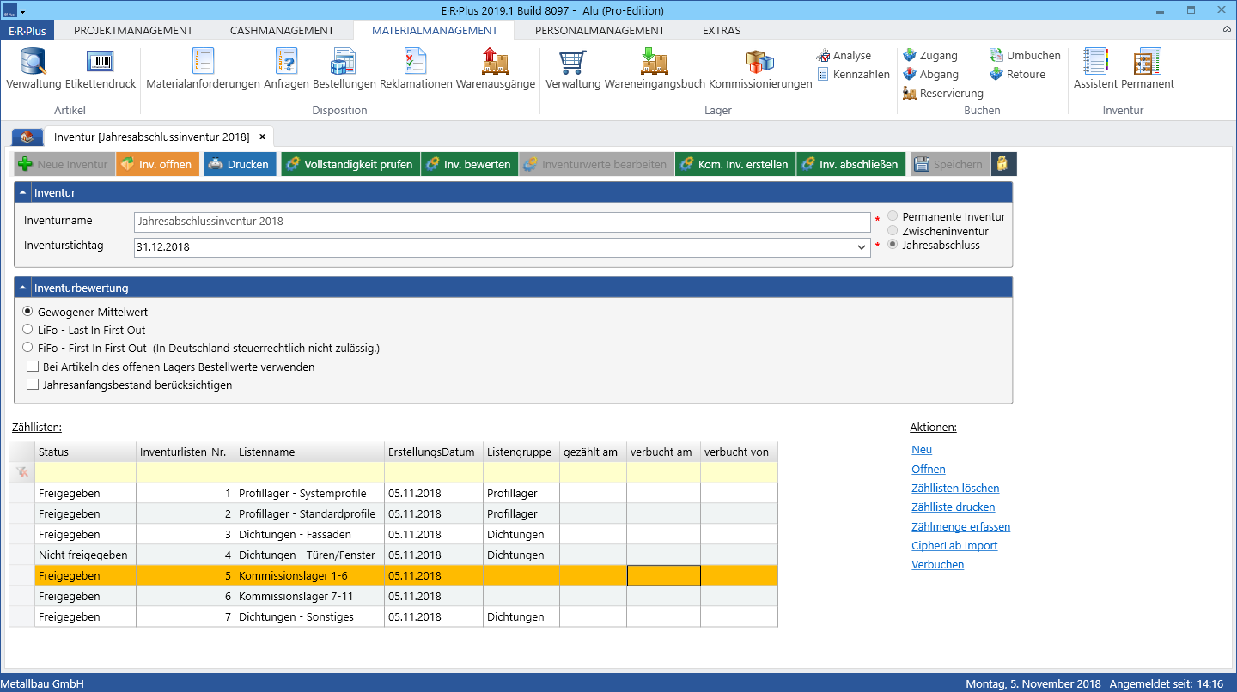Viewport: 1237px width, 692px height.
Task: Select the Kommissionslager 7-11 list row
Action: [x=393, y=596]
